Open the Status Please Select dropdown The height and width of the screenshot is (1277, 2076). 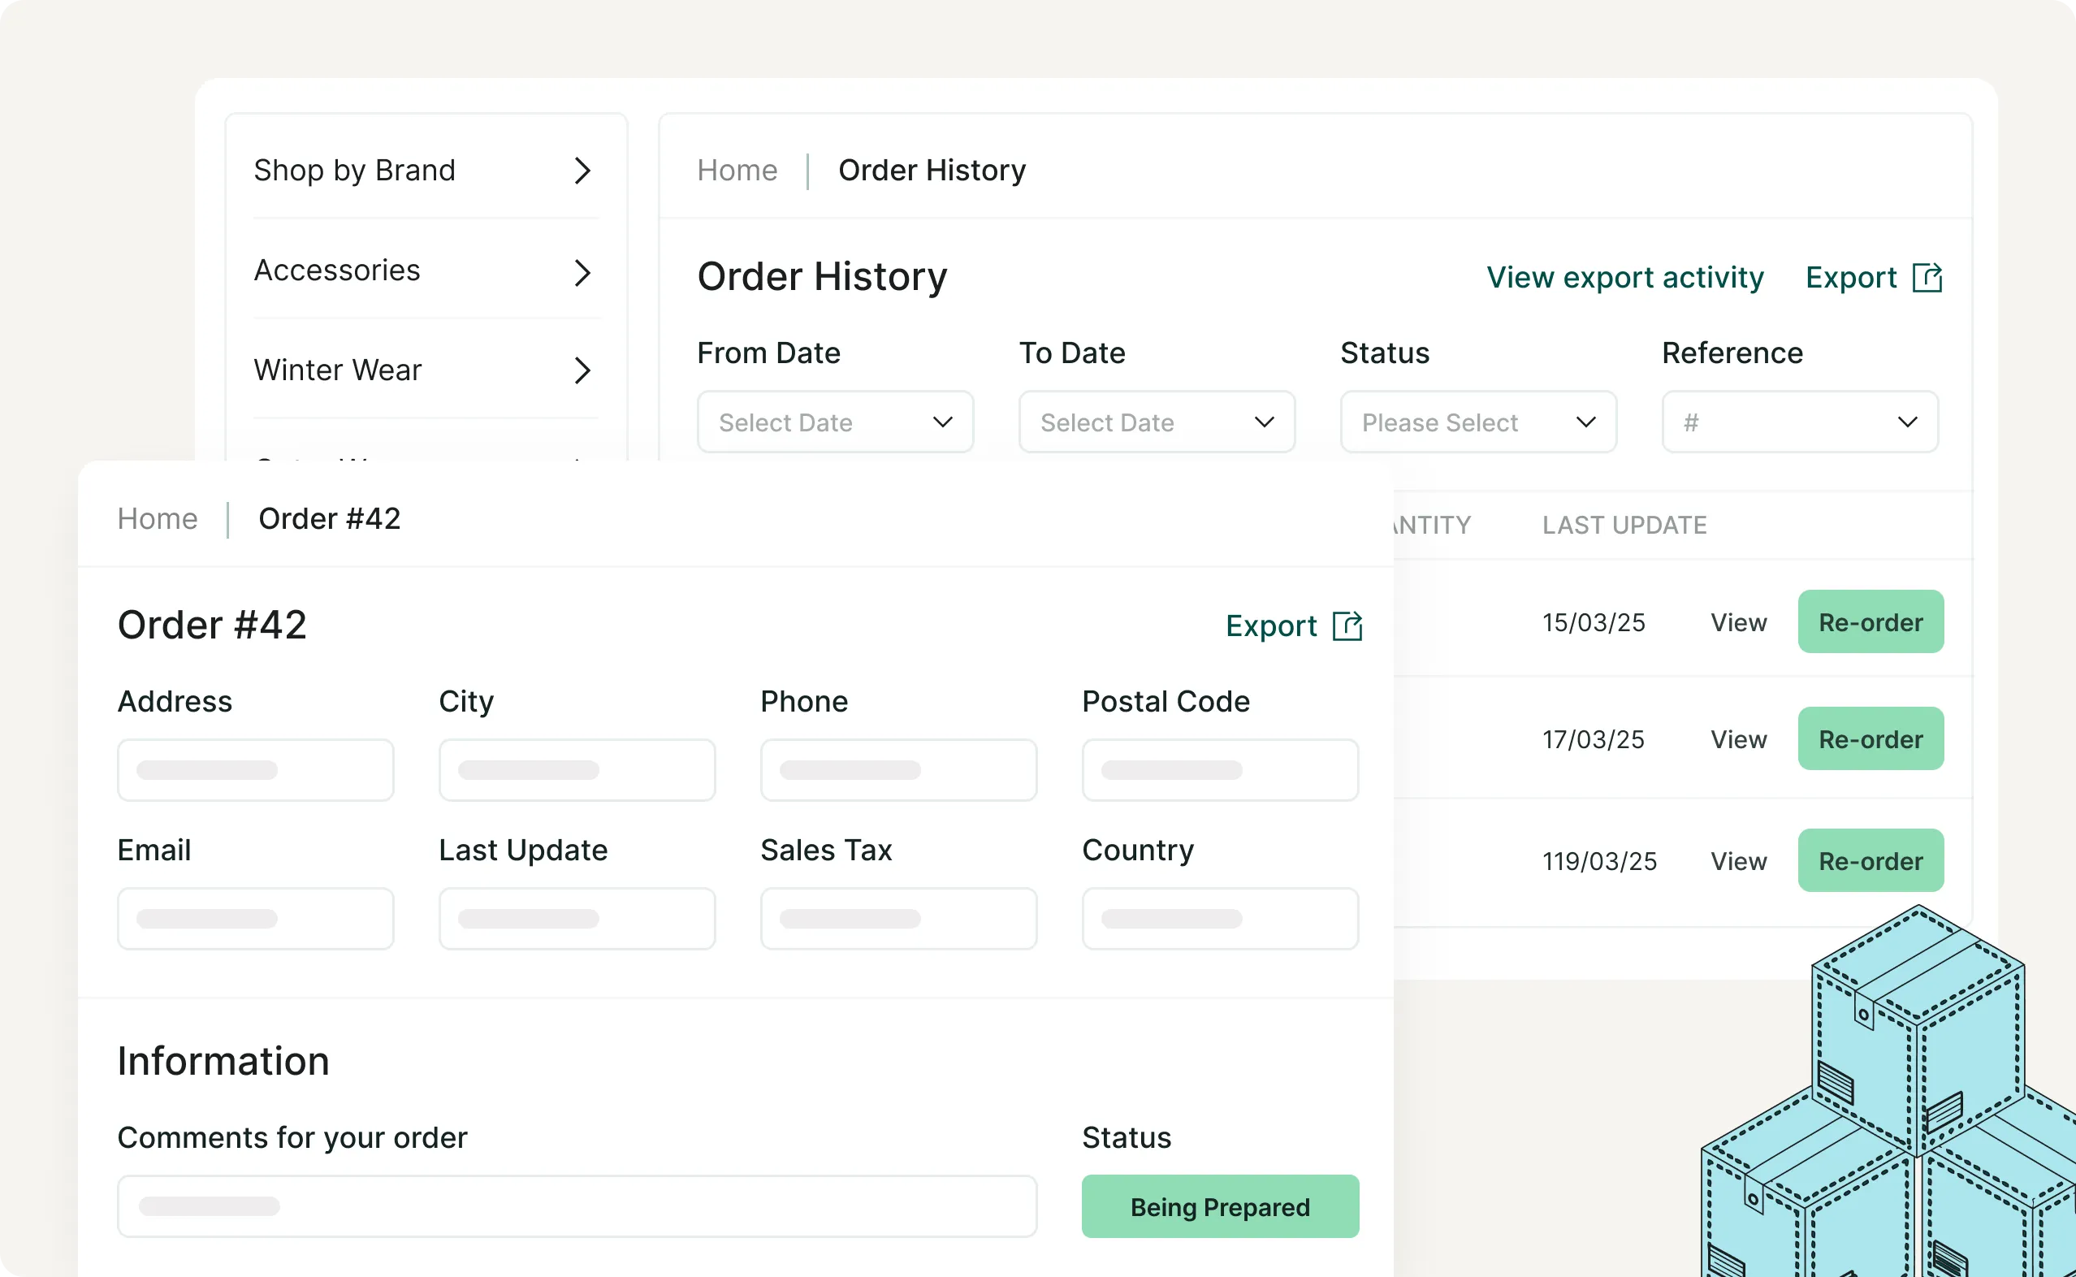(x=1477, y=422)
